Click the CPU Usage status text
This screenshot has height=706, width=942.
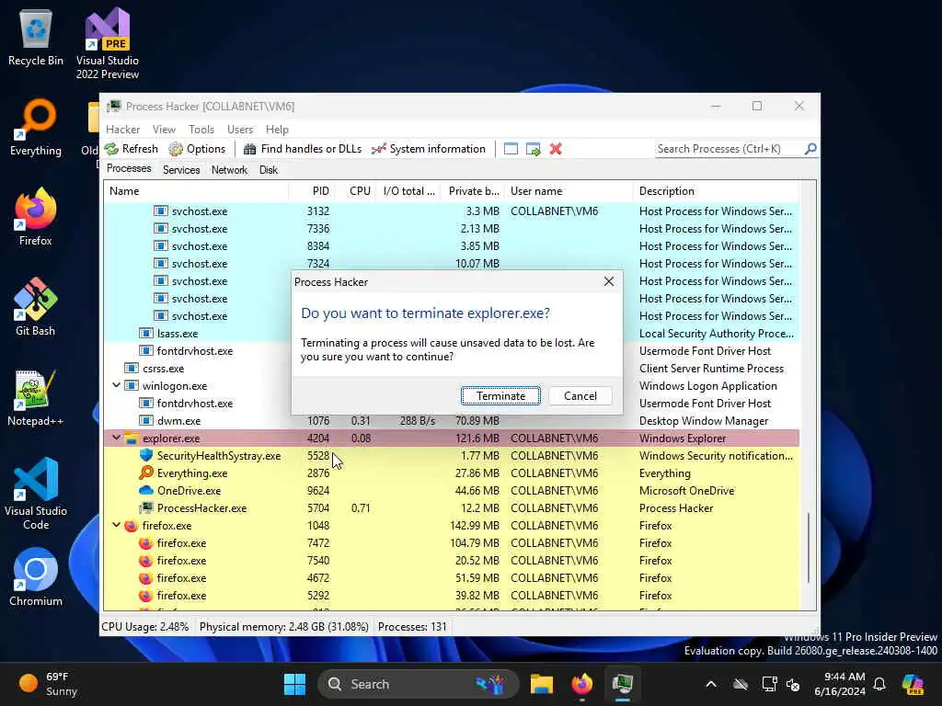click(144, 627)
